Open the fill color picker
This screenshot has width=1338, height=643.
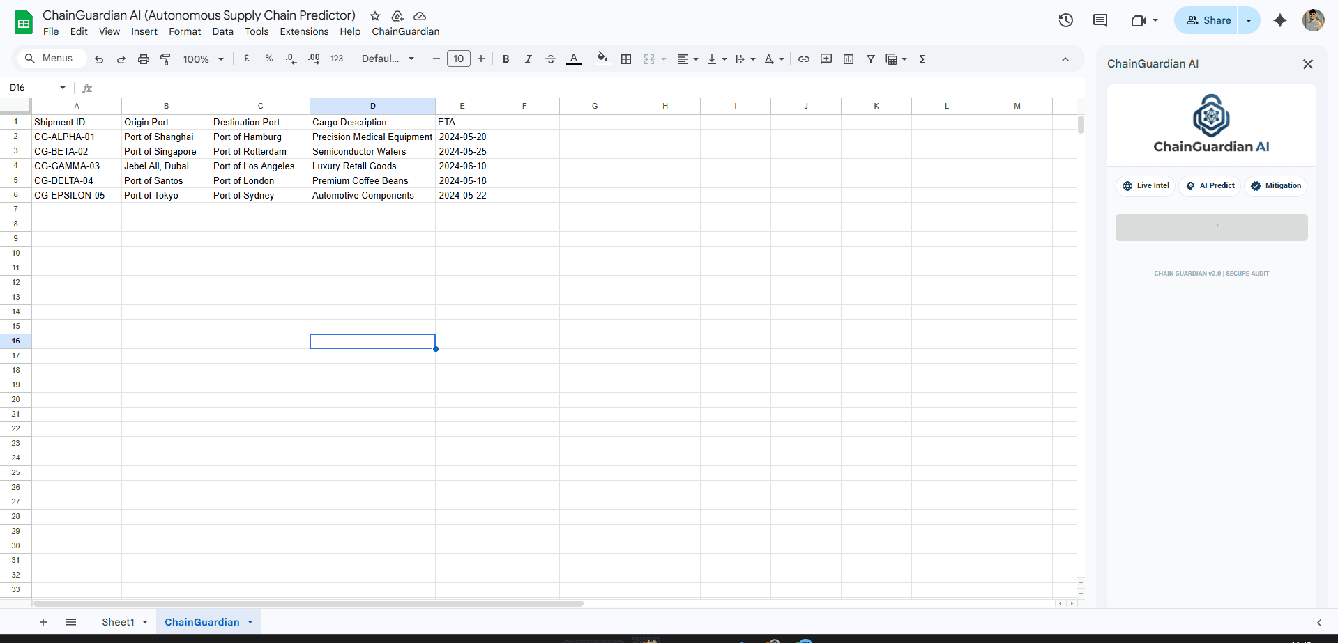point(602,59)
